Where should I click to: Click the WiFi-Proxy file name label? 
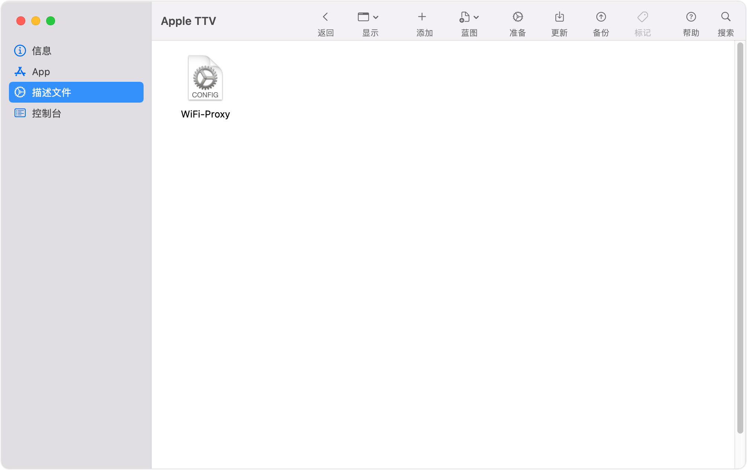[205, 114]
